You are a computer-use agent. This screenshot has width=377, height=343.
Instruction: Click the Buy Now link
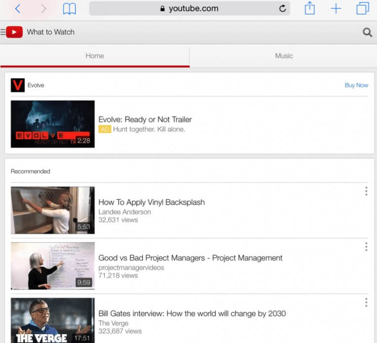point(356,85)
